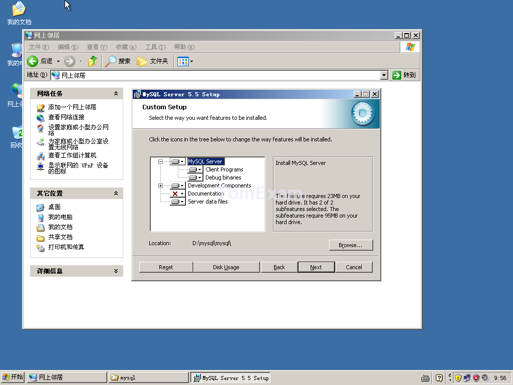This screenshot has width=513, height=385.
Task: Open Documentation feature install dropdown
Action: coord(178,194)
